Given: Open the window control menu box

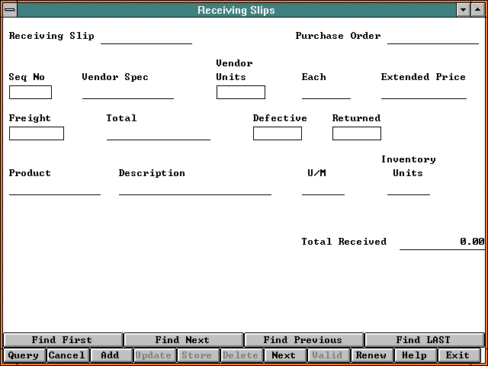Looking at the screenshot, I should [10, 10].
